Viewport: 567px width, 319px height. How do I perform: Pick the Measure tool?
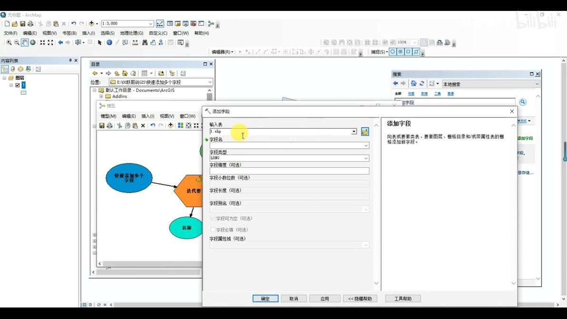point(135,42)
